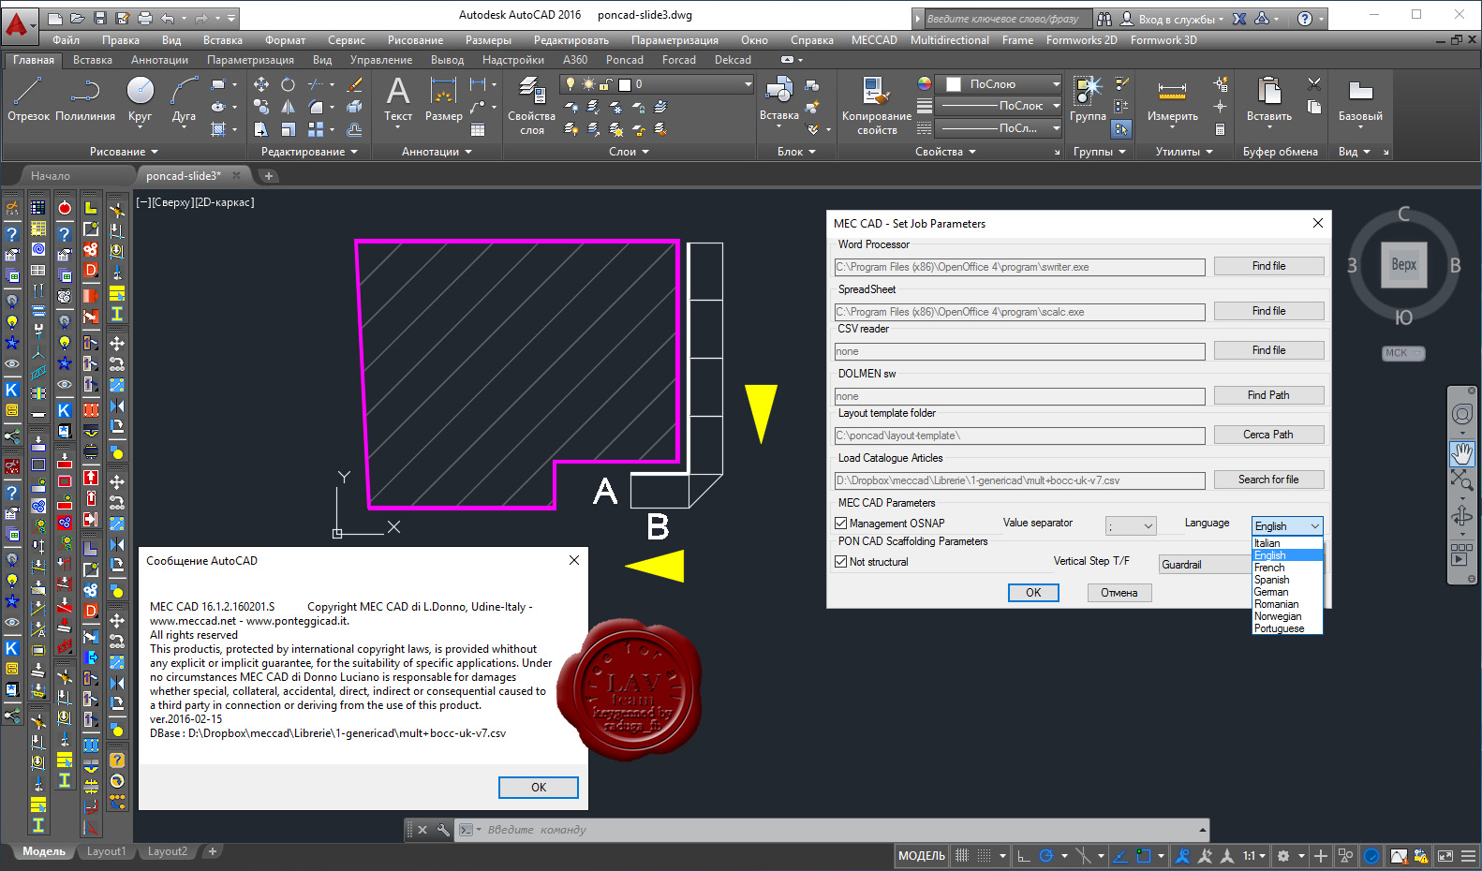The image size is (1482, 871).
Task: Click Find Path for DOLMEN sw
Action: click(x=1268, y=395)
